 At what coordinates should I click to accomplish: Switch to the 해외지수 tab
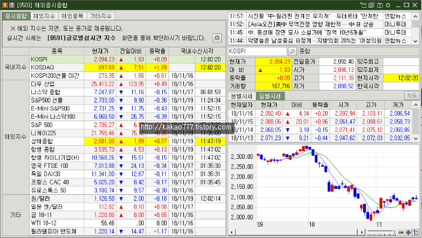tap(44, 16)
